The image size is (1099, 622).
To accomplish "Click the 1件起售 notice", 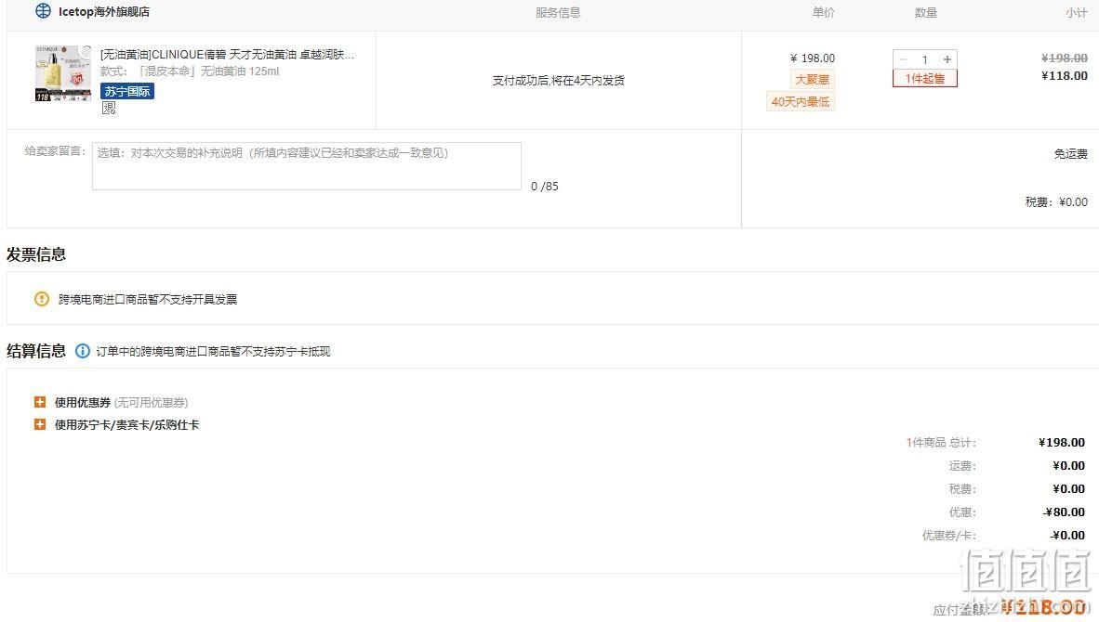I will 925,78.
